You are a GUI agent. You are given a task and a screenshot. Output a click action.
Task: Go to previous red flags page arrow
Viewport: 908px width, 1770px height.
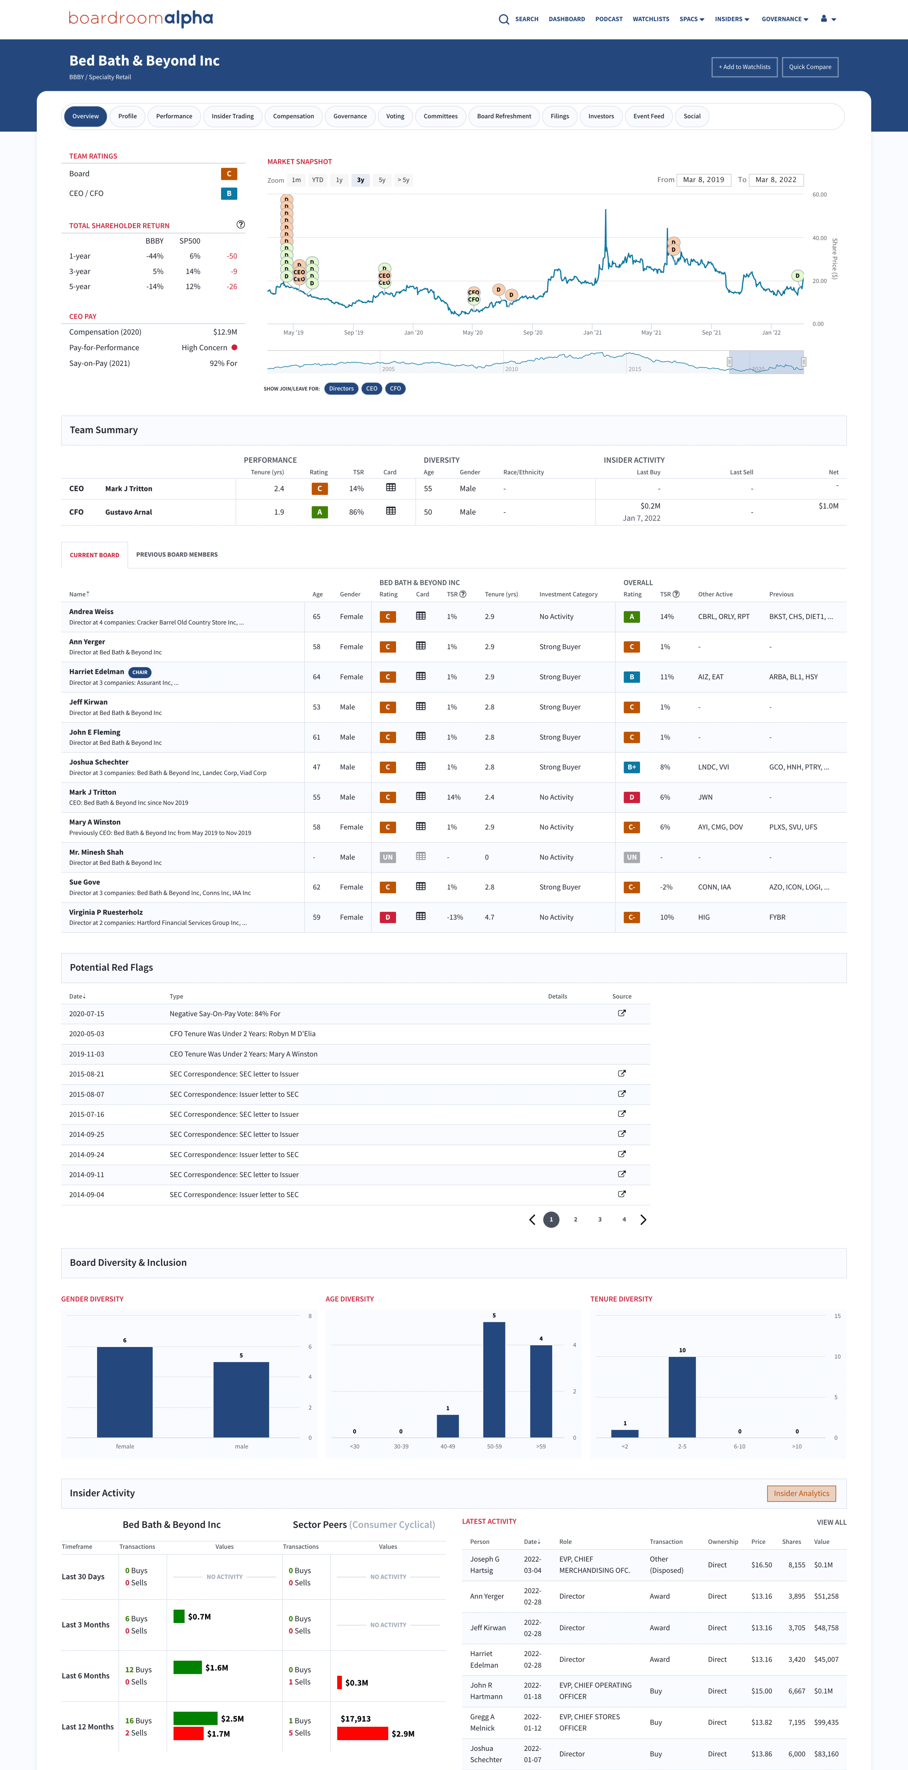click(x=532, y=1219)
